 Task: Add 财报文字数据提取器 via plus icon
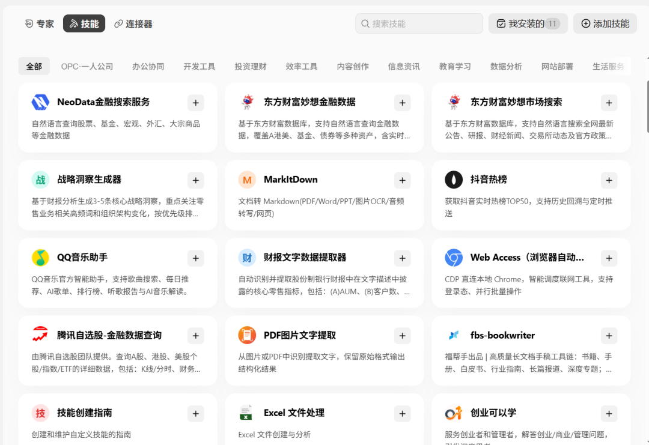point(402,258)
